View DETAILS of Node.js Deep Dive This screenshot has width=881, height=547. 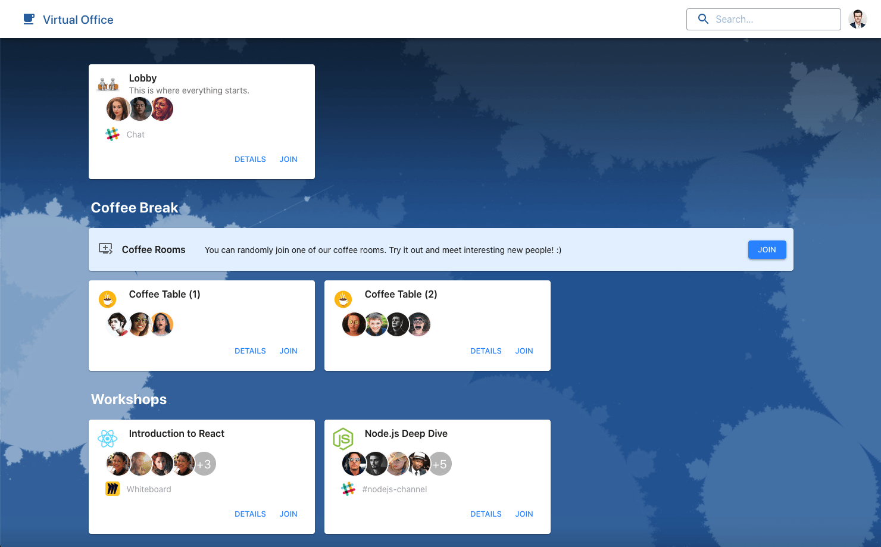click(486, 514)
